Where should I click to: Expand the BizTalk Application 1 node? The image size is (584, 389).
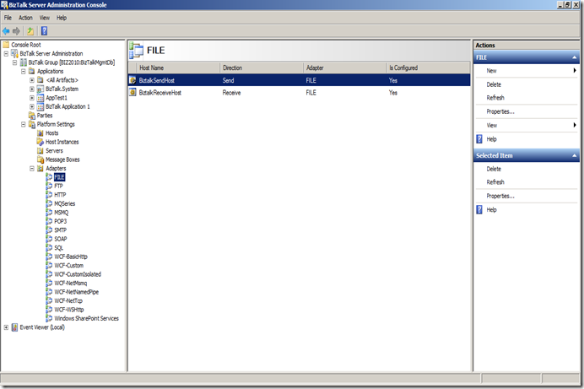click(32, 106)
